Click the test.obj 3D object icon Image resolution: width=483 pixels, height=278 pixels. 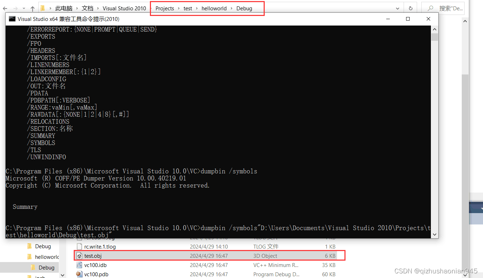click(80, 256)
